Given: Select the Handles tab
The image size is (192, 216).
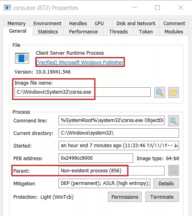Looking at the screenshot, I should [x=78, y=24].
